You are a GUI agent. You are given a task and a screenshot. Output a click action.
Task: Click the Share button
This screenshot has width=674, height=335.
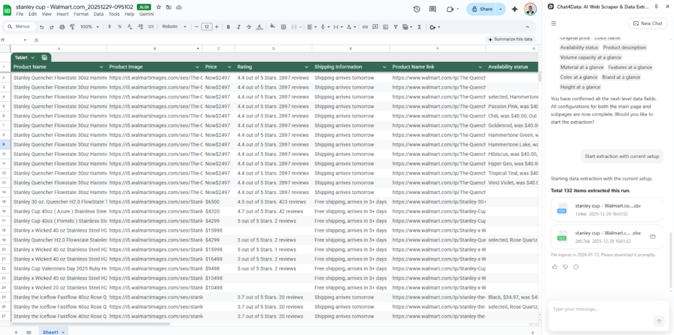(x=482, y=9)
